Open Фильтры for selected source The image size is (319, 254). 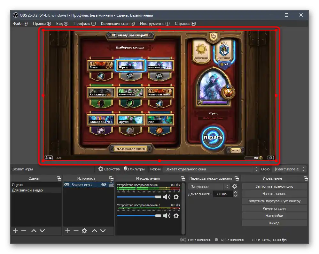134,169
